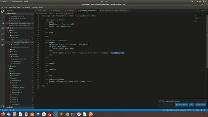
Task: Open the Debug menu
Action: [28, 7]
